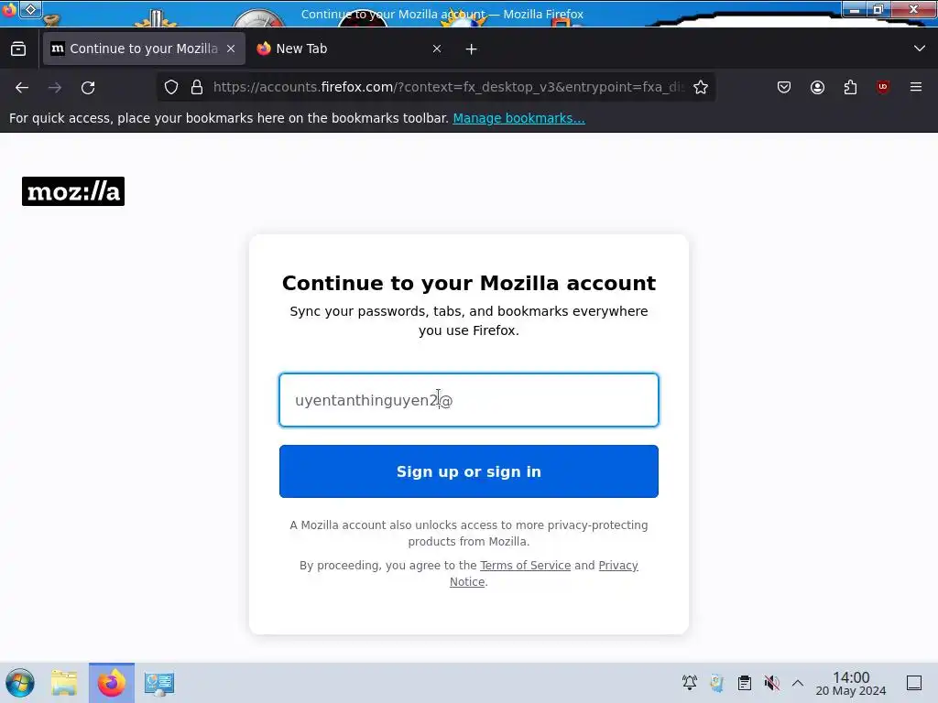Open the Privacy Notice link
The height and width of the screenshot is (703, 938).
tap(544, 573)
